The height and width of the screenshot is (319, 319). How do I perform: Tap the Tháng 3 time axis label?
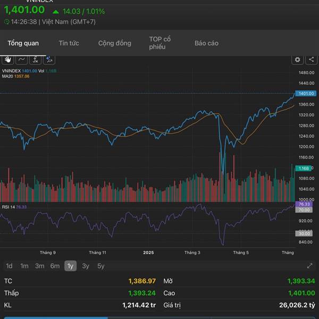point(192,253)
